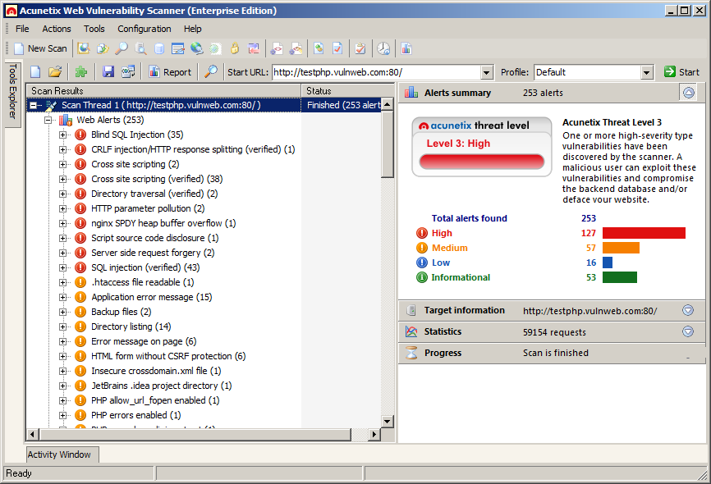Collapse the Scan Thread 1 node

pyautogui.click(x=34, y=105)
